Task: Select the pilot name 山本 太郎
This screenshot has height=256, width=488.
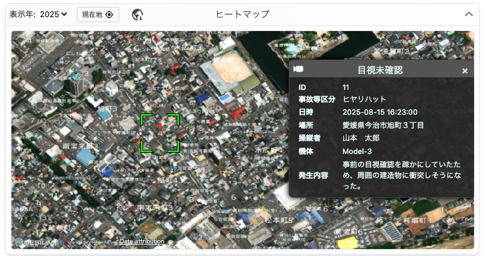Action: 361,138
